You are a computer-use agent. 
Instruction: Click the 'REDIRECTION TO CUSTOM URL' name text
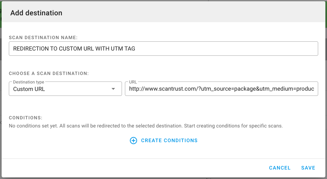pos(74,49)
